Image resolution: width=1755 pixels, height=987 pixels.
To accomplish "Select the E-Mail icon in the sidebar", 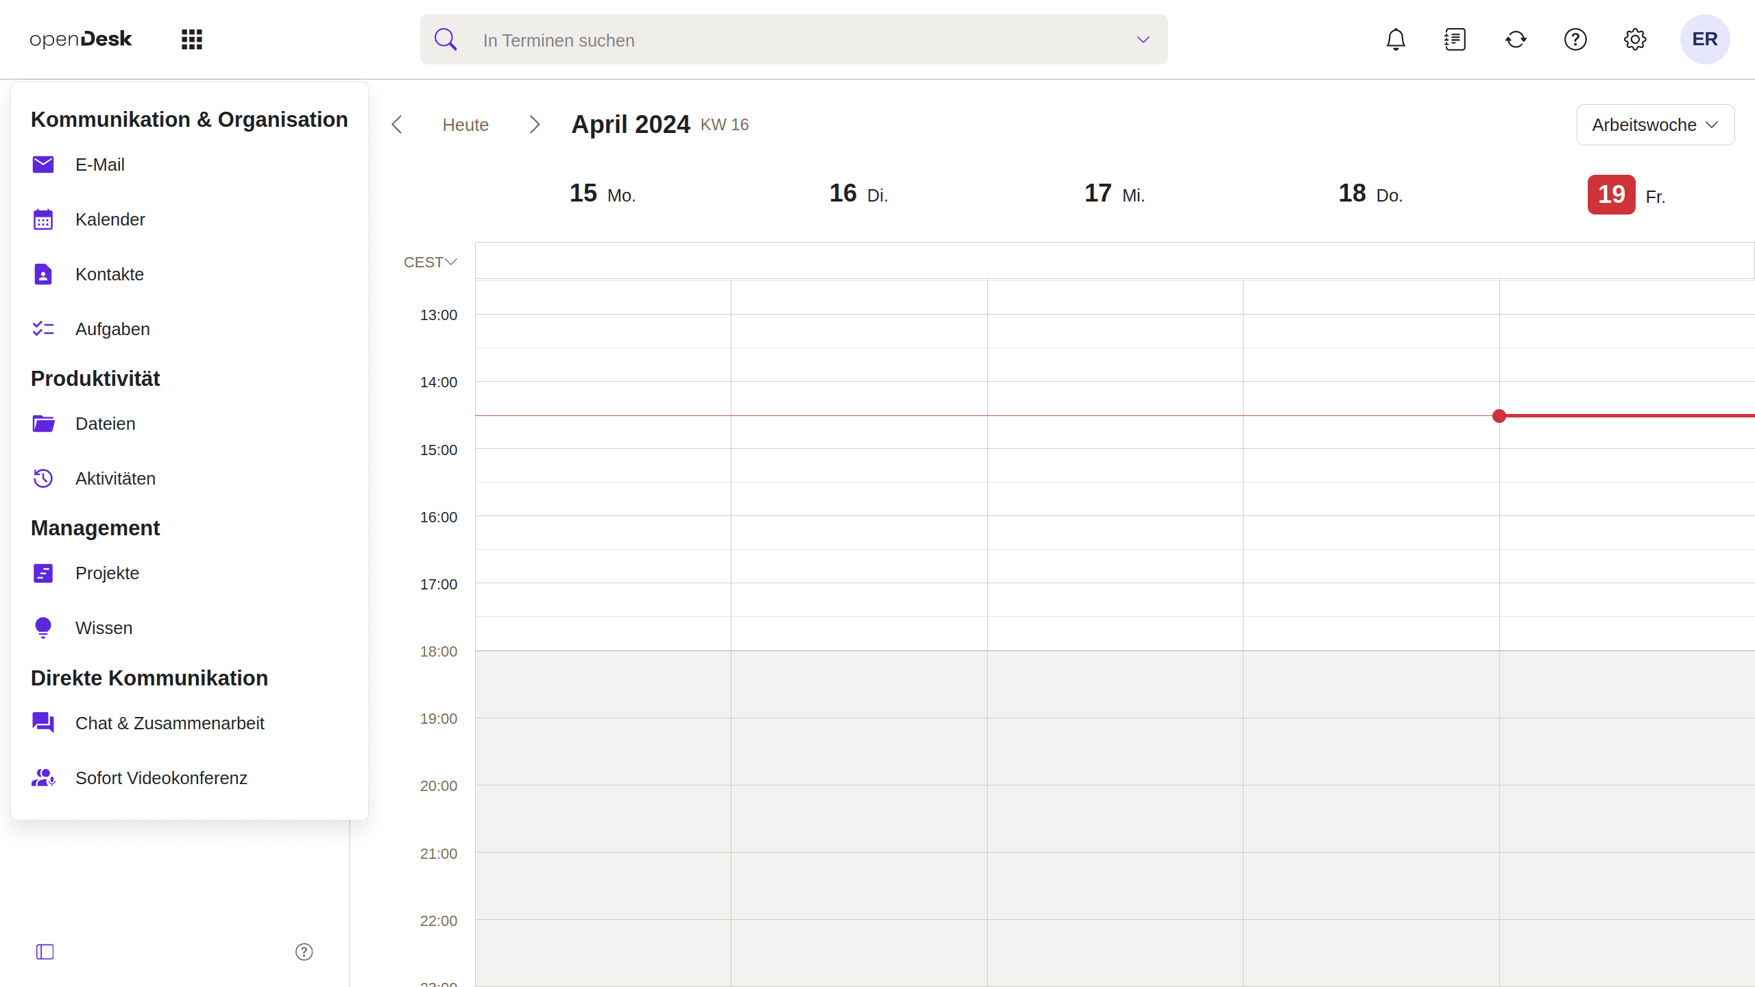I will (x=43, y=164).
